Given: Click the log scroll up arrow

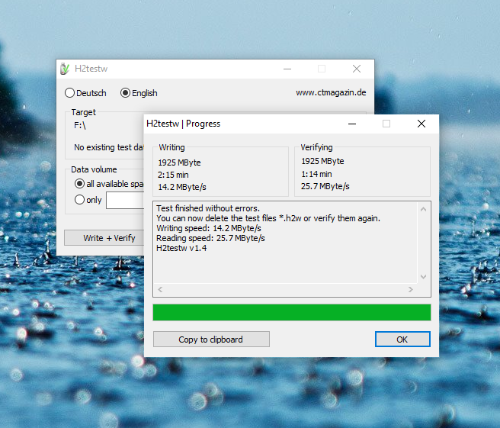Looking at the screenshot, I should pos(424,209).
